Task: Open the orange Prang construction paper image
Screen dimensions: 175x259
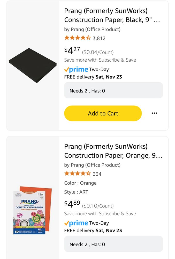Action: tap(33, 210)
